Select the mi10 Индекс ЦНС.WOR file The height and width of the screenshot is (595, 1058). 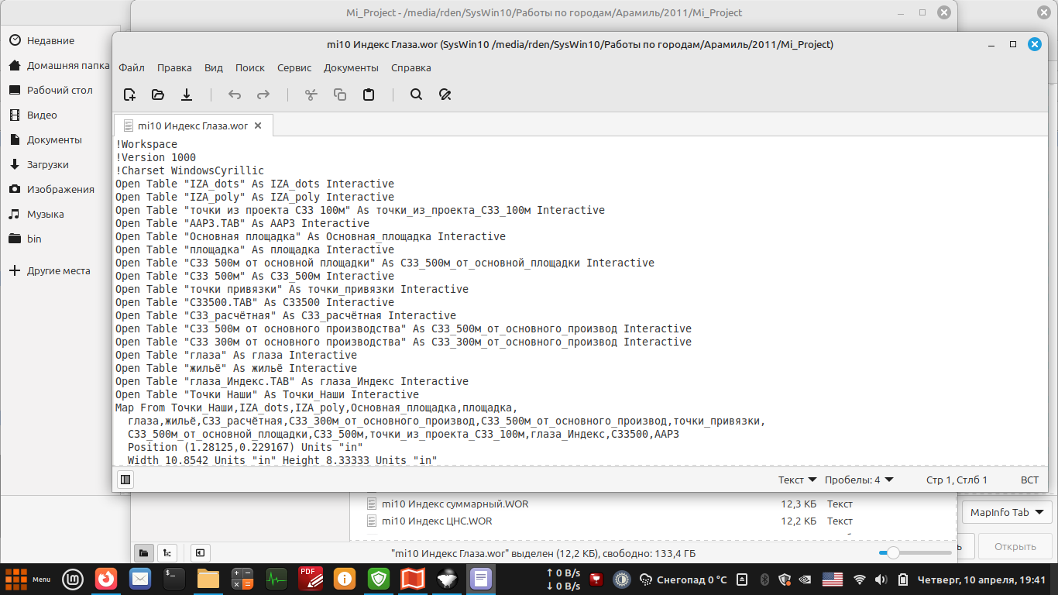coord(437,521)
